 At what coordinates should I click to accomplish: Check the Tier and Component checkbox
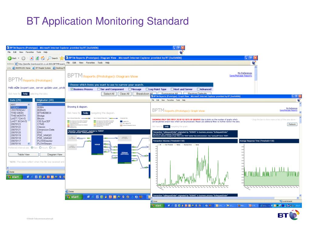99,89
